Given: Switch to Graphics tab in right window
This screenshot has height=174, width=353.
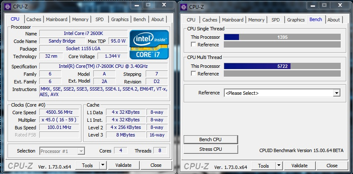Looking at the screenshot, I should click(x=296, y=20).
